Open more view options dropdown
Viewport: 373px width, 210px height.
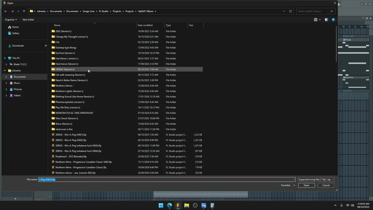(x=320, y=20)
